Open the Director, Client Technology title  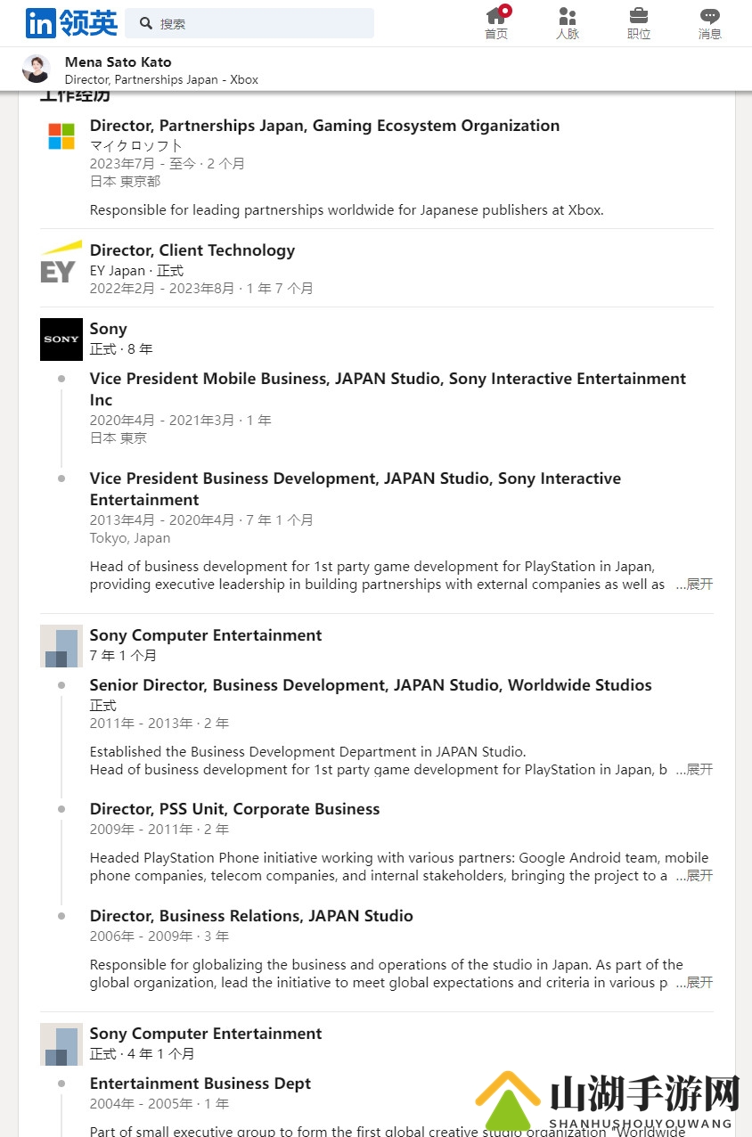click(192, 250)
